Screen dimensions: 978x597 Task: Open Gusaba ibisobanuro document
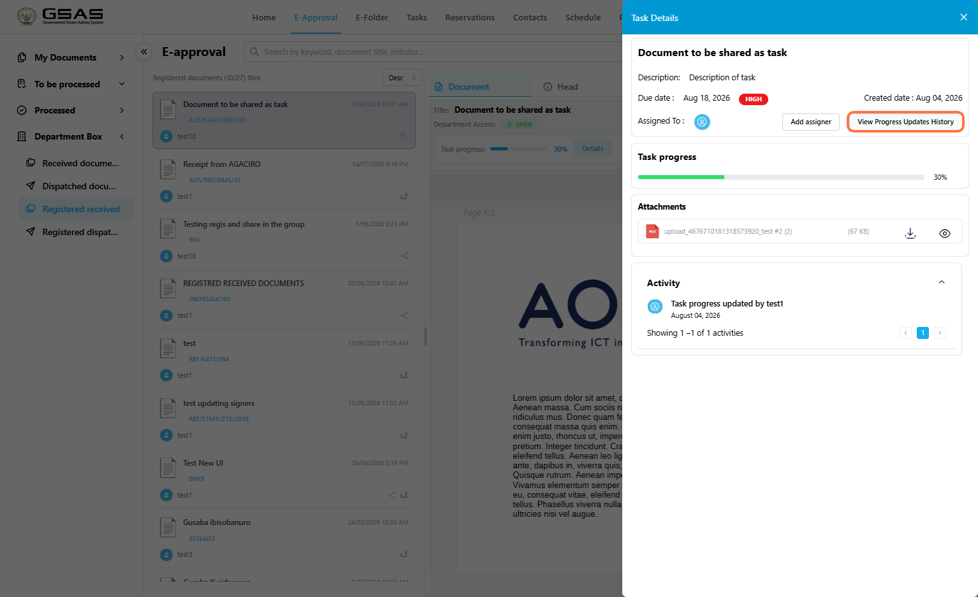coord(284,538)
